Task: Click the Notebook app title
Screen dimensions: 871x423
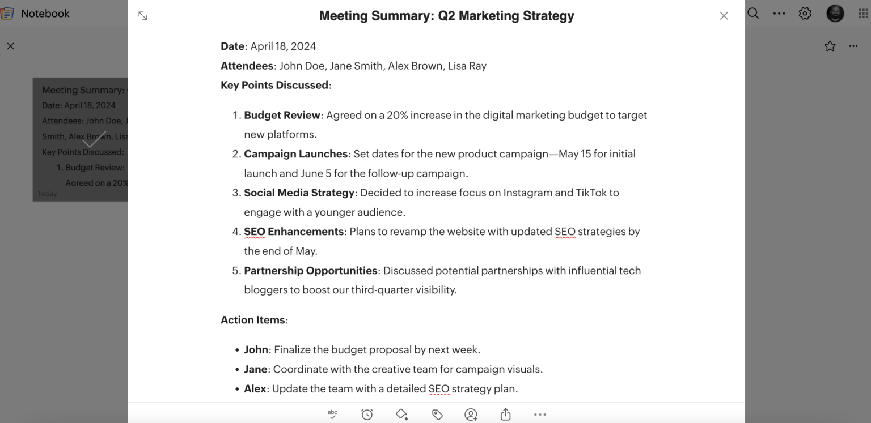Action: tap(45, 14)
